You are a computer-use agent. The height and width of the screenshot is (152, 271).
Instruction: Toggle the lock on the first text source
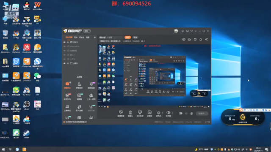pos(68,42)
